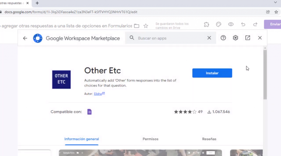Click the download count icon
This screenshot has width=281, height=156.
coord(209,112)
